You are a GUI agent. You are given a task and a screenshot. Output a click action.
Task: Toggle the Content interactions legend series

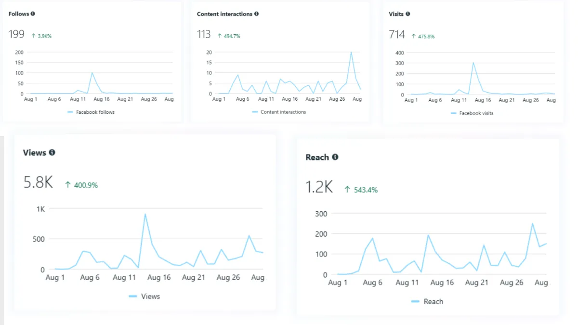[x=279, y=112]
